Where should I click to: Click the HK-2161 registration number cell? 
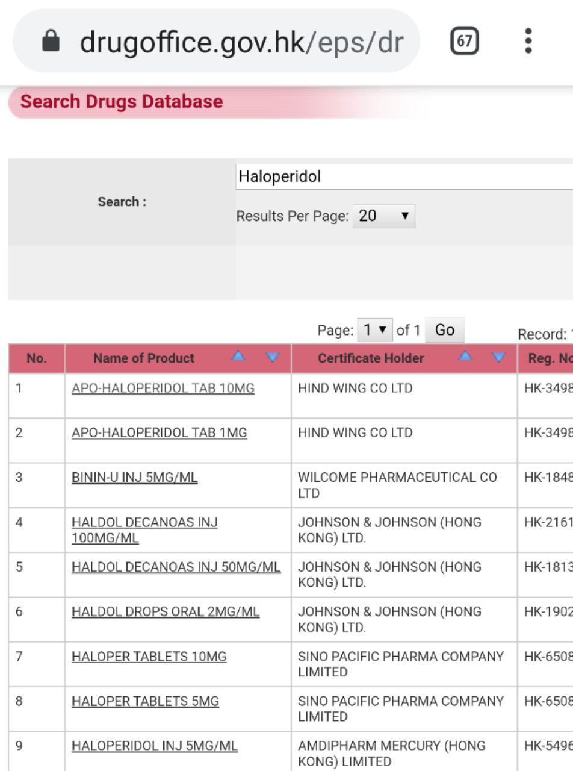[545, 530]
